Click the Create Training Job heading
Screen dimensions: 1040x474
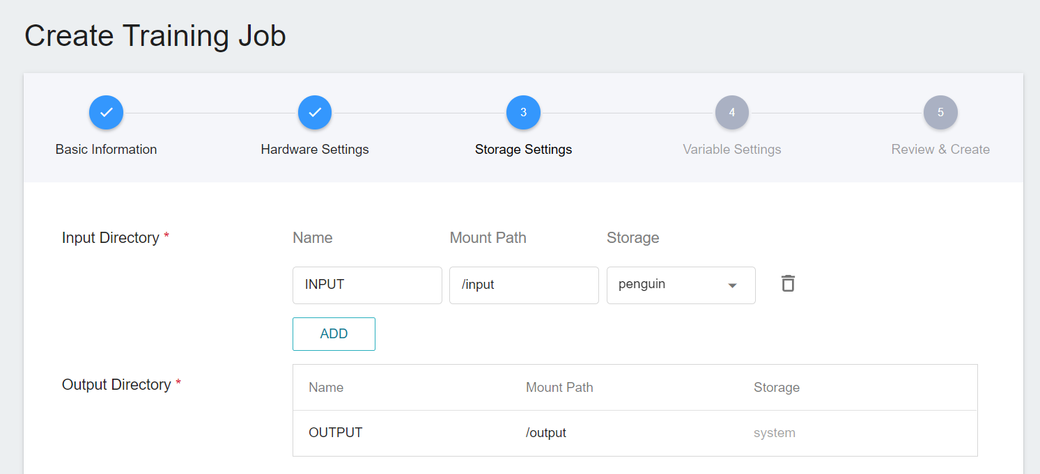pos(155,36)
